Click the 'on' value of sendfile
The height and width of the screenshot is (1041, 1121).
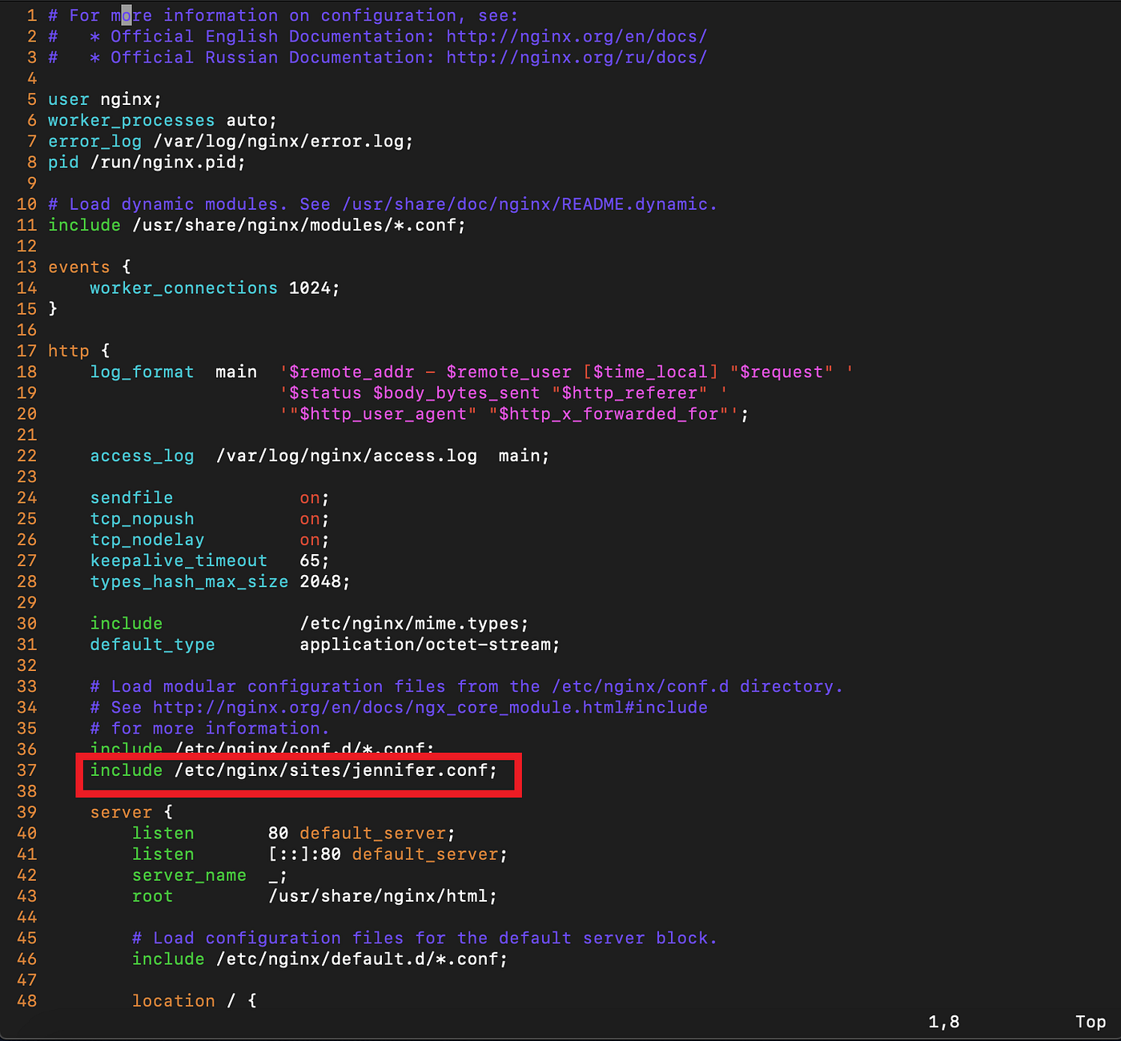coord(310,498)
